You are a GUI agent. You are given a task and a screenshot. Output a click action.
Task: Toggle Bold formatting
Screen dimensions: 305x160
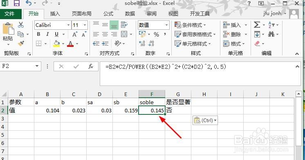point(38,34)
